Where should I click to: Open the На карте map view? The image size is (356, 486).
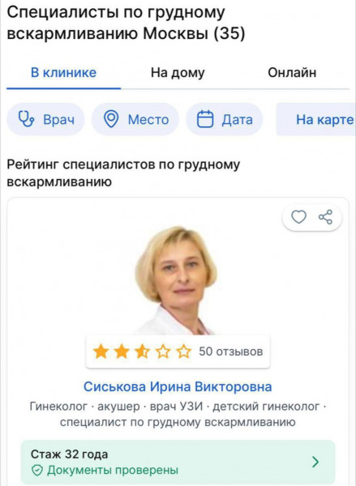click(316, 119)
